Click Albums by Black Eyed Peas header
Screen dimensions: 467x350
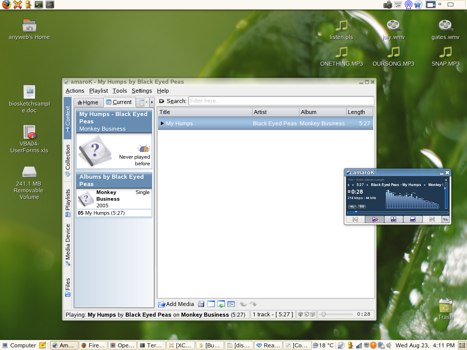114,180
